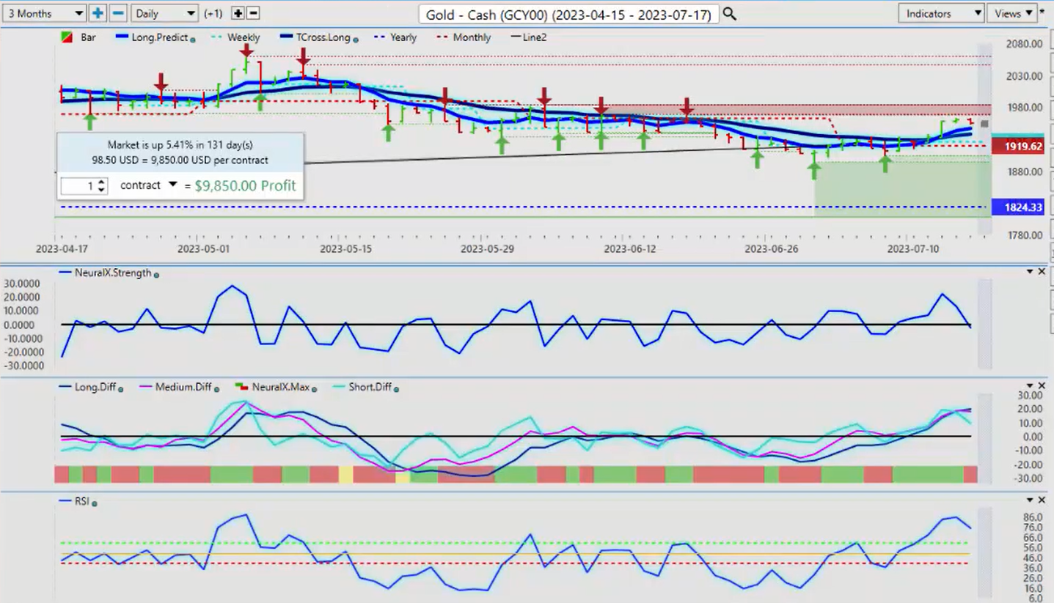Open the NeuralX.Strength panel options arrow
The image size is (1054, 603).
click(1030, 272)
